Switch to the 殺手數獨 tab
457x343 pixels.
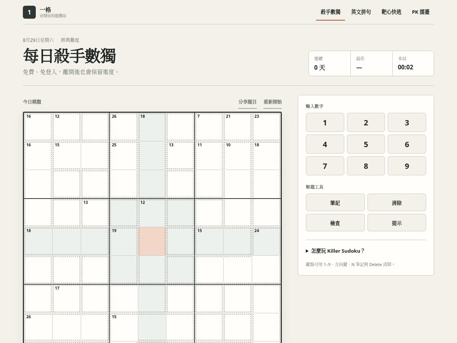331,12
